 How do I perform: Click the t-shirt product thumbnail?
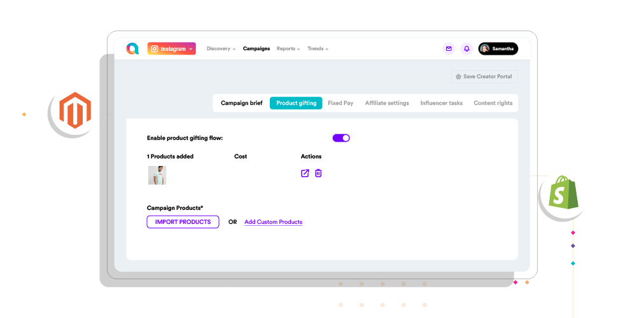[x=157, y=176]
